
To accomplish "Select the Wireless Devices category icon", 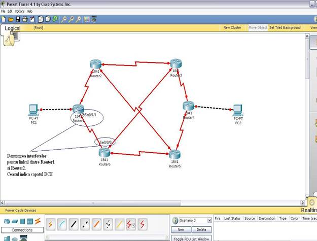I will [30, 221].
